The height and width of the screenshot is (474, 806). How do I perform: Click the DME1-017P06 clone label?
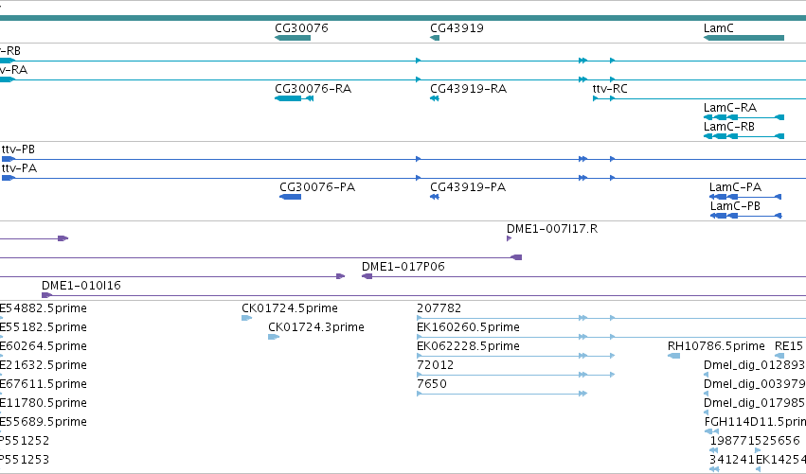[403, 267]
